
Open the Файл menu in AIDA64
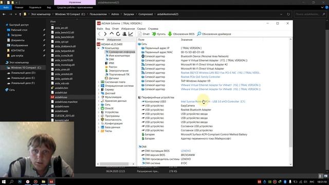pyautogui.click(x=100, y=29)
